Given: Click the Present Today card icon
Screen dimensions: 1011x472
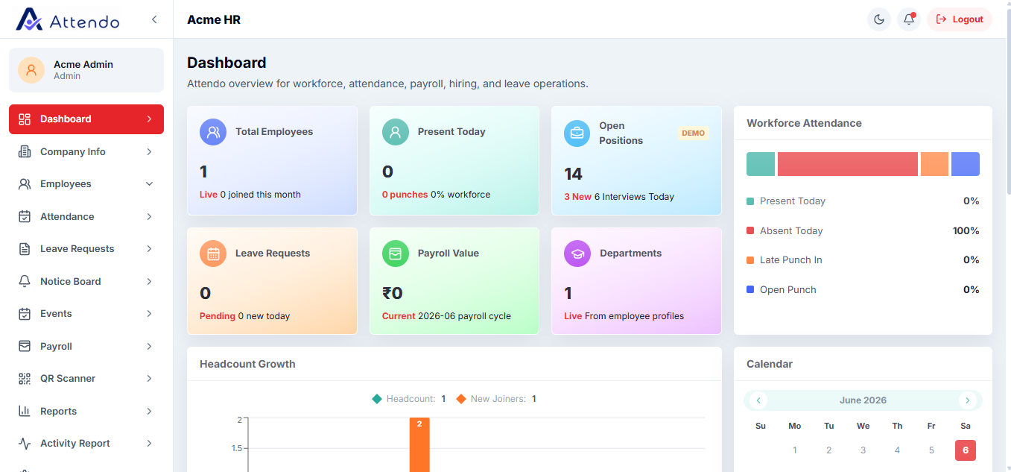Looking at the screenshot, I should (x=396, y=132).
